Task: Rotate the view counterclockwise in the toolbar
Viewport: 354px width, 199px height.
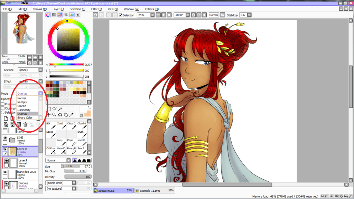Action: 193,15
